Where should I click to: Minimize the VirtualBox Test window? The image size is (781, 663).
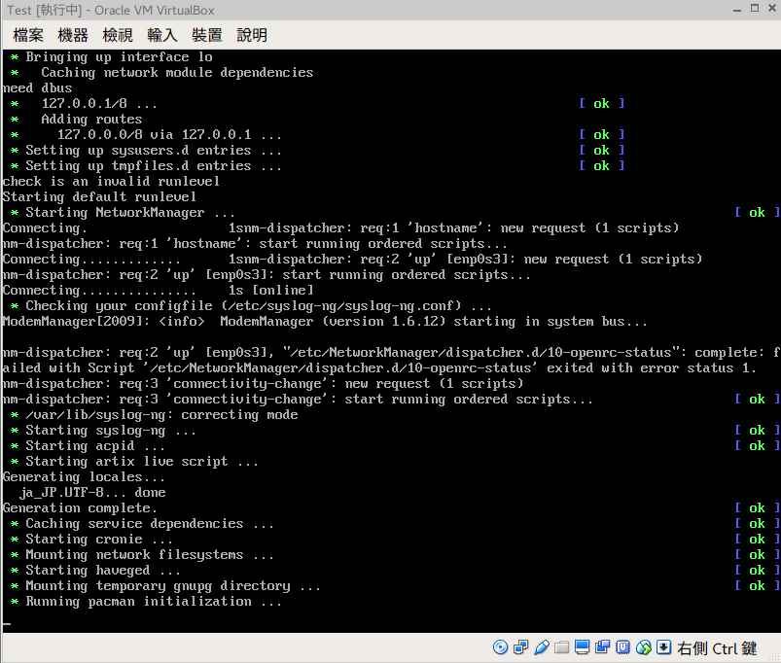(737, 10)
